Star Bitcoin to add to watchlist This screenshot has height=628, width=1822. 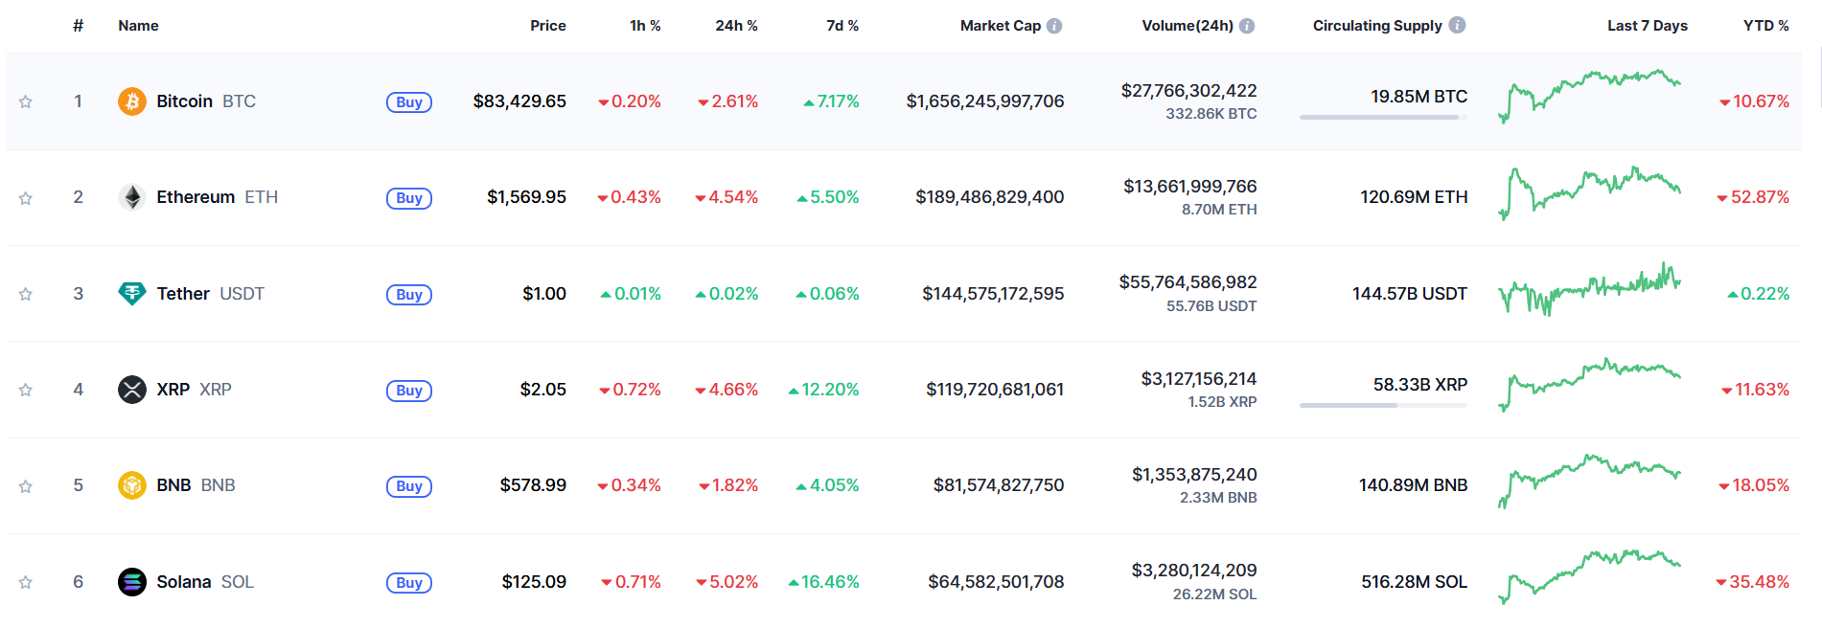(26, 101)
